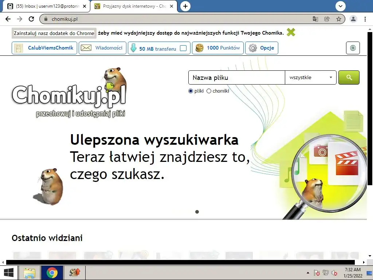Open the 1000 Punktów points page
The image size is (373, 280).
point(218,48)
